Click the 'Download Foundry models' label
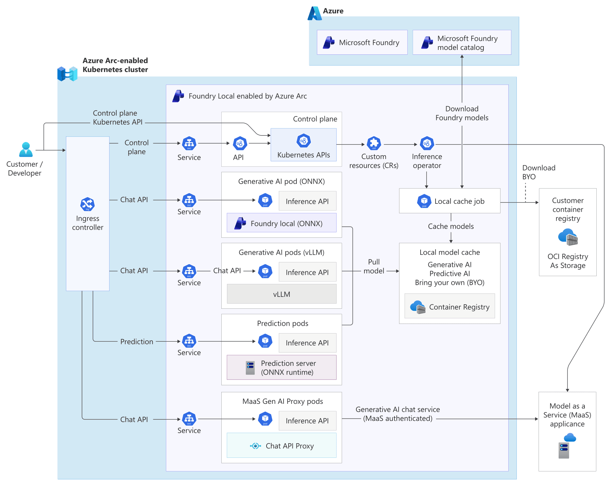The image size is (612, 485). pyautogui.click(x=462, y=113)
